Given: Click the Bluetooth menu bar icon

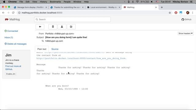Looking at the screenshot, I should [133, 2].
